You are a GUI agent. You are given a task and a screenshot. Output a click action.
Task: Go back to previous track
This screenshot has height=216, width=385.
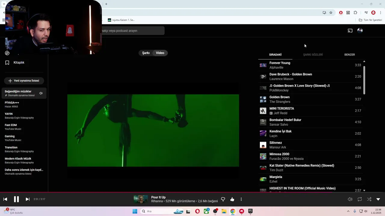pyautogui.click(x=5, y=199)
